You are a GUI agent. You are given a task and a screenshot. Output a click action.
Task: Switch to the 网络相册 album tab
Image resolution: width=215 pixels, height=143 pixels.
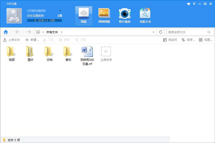coord(104,16)
